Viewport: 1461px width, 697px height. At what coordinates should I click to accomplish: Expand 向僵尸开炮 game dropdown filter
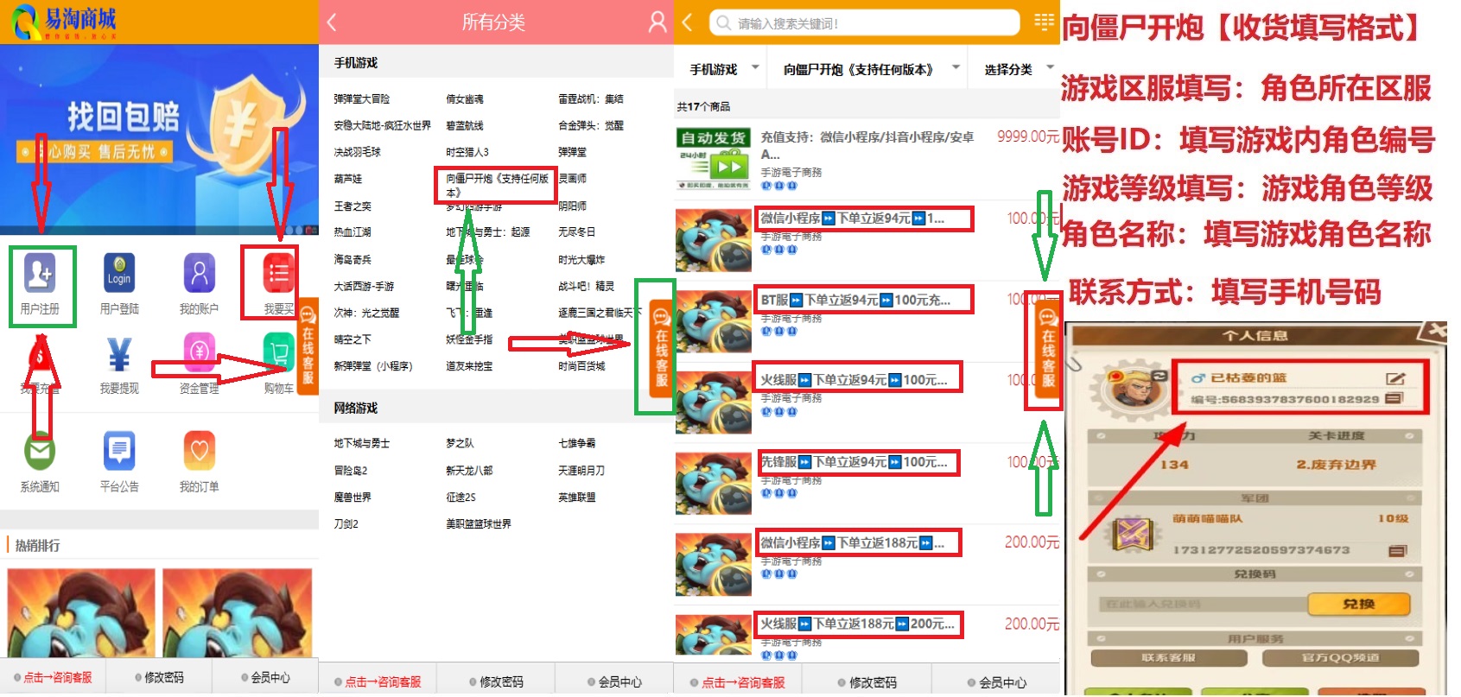(x=870, y=69)
